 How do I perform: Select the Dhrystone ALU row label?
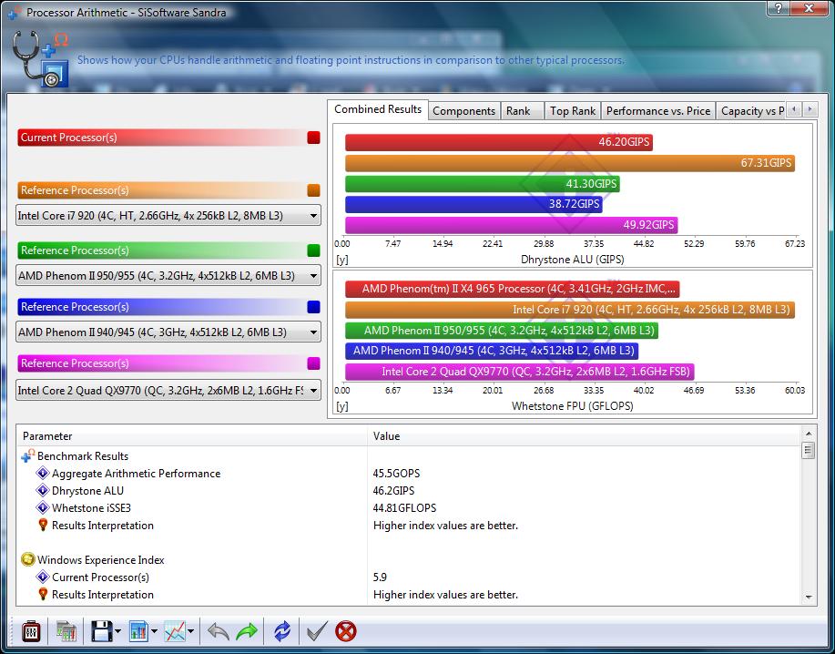point(87,490)
